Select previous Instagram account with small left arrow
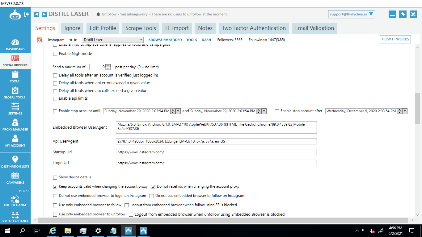Image resolution: width=422 pixels, height=237 pixels. [x=70, y=40]
